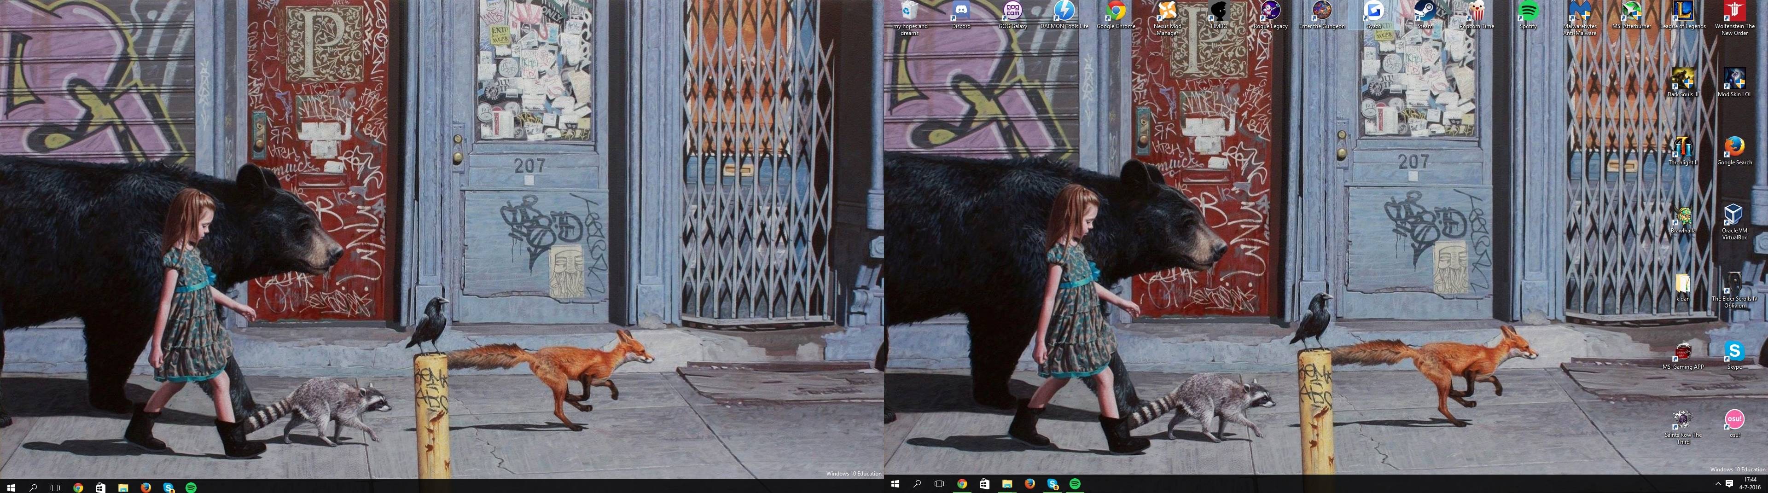1768x493 pixels.
Task: Expand the hidden system tray icons chevron
Action: coord(1718,483)
